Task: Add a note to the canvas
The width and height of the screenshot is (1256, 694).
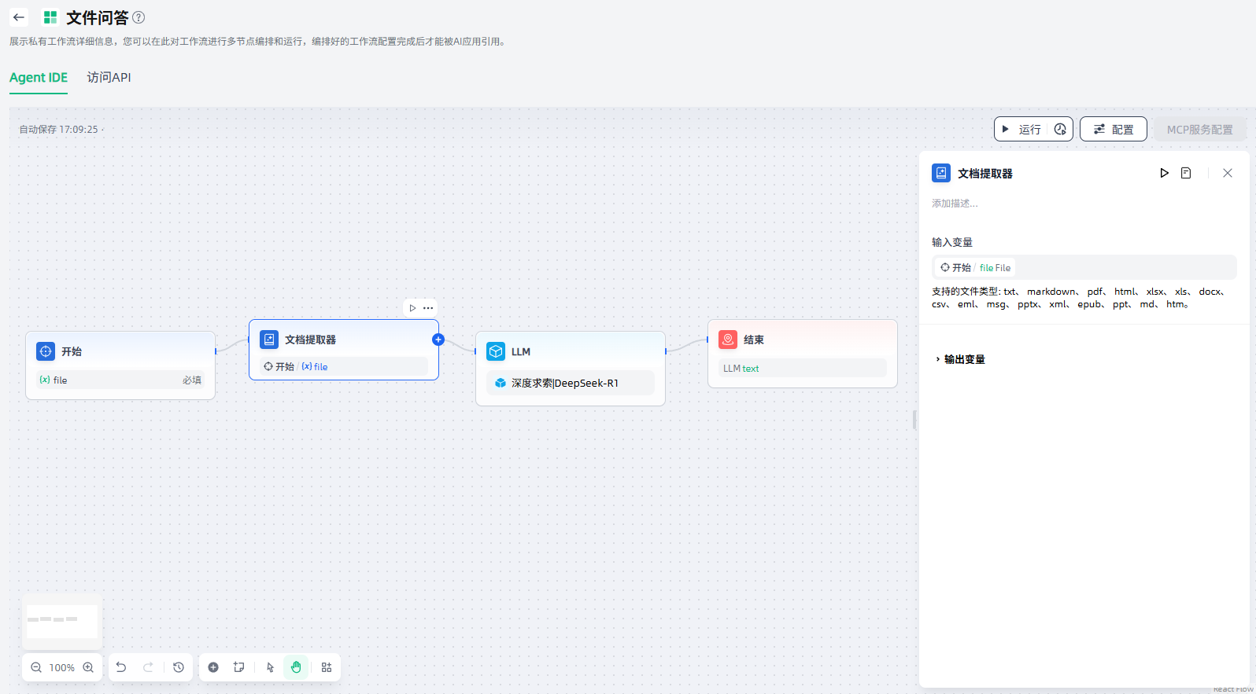Action: click(239, 667)
